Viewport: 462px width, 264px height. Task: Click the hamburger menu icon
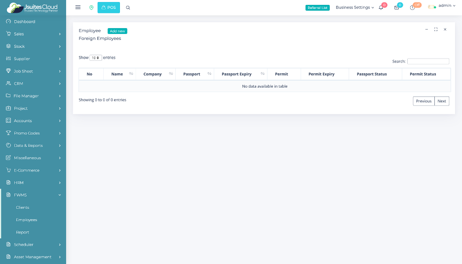click(x=78, y=7)
